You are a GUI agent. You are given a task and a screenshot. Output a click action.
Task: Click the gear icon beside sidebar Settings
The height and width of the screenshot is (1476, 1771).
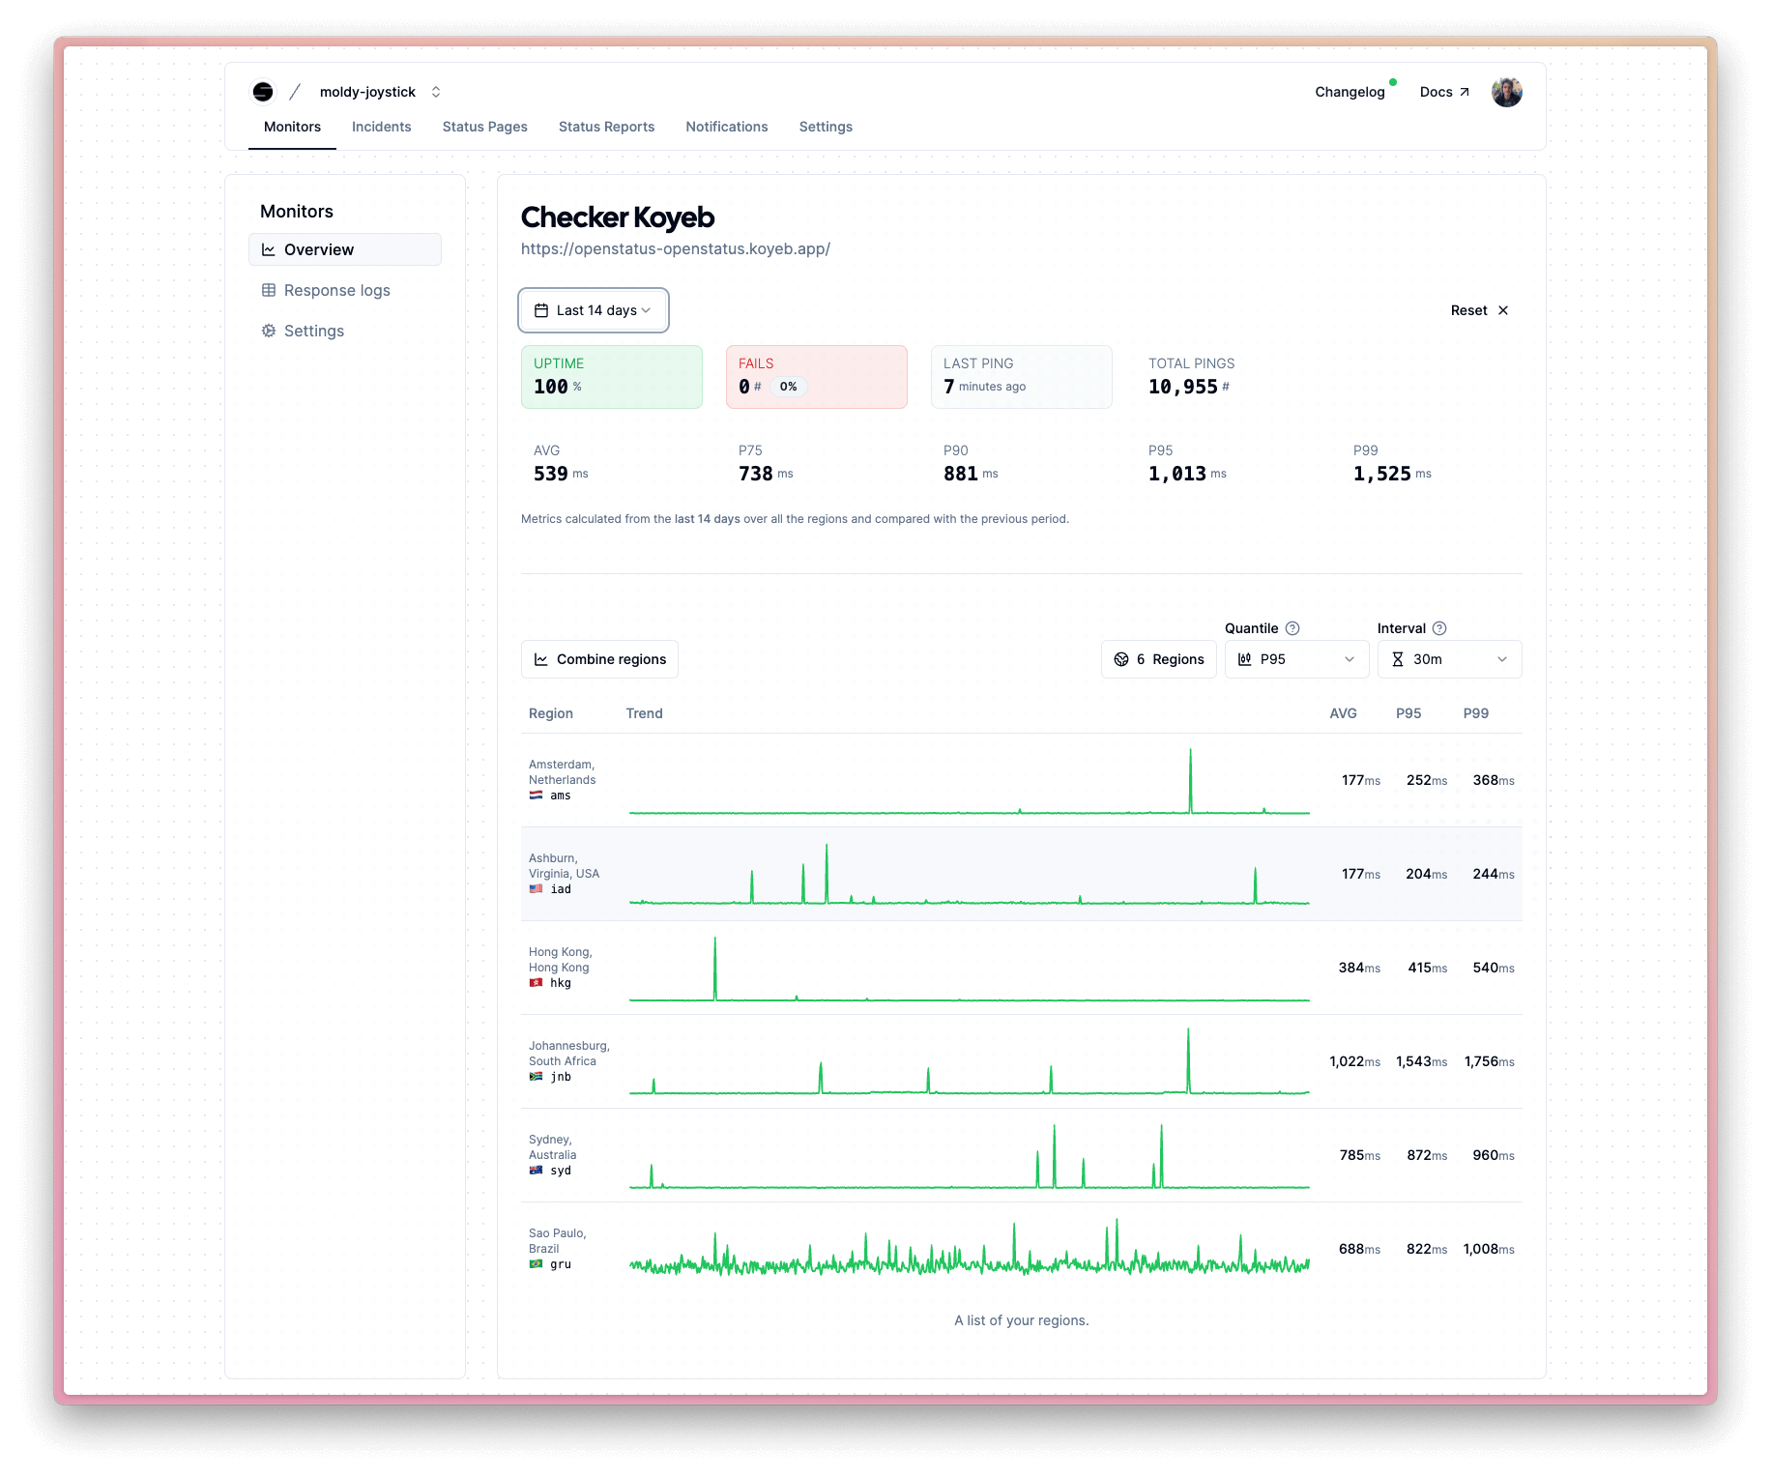coord(269,331)
